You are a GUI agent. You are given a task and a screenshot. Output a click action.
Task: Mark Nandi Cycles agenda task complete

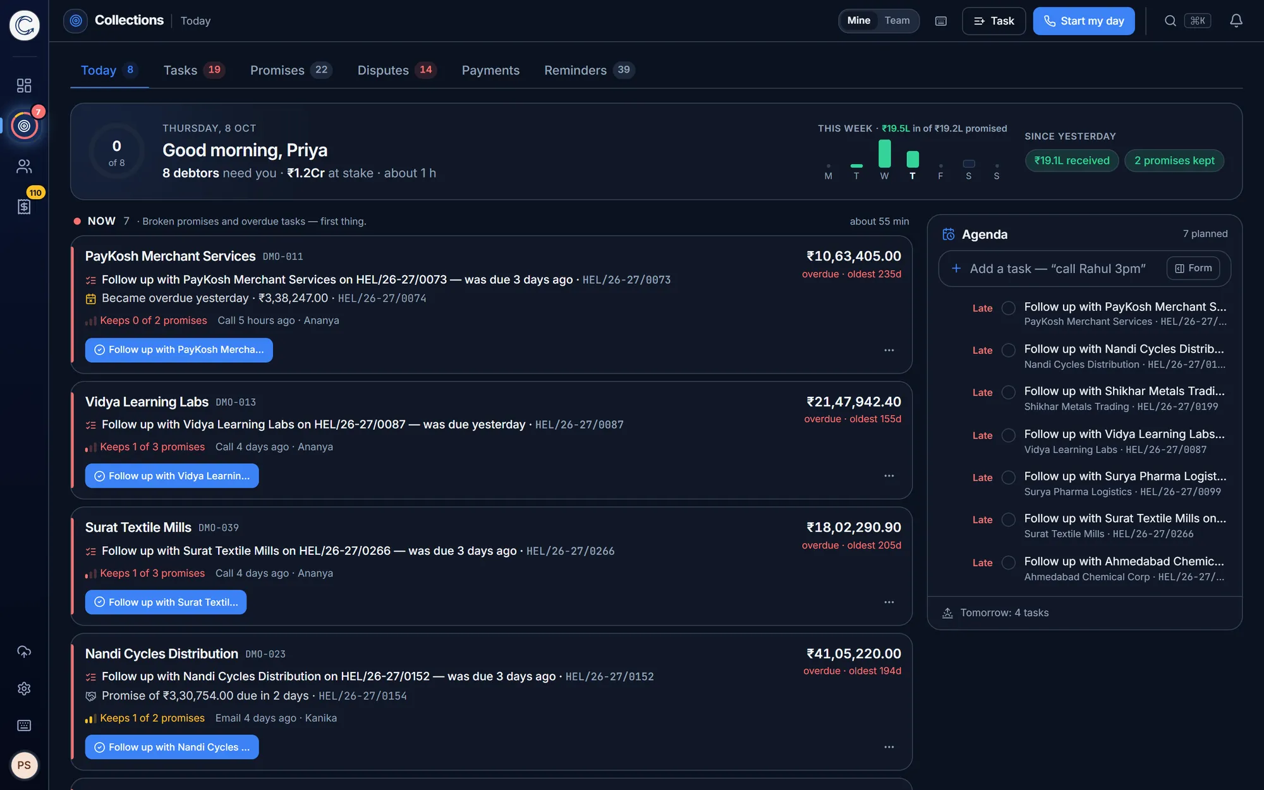pos(1009,350)
